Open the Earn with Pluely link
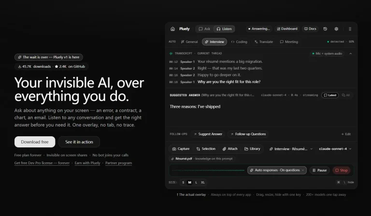The image size is (371, 216). pos(87,163)
